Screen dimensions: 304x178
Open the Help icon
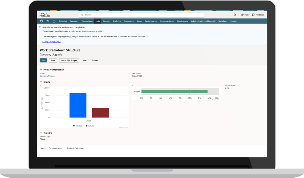click(245, 15)
